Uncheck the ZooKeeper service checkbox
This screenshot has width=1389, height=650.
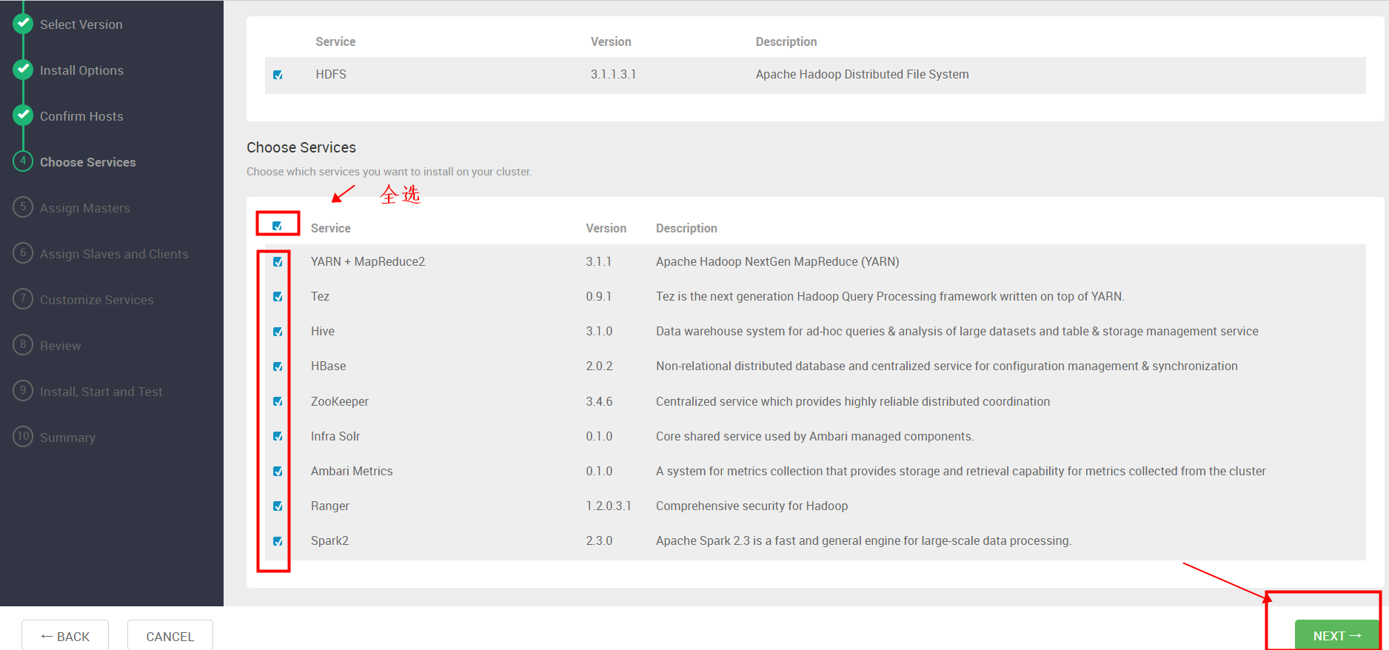[x=278, y=401]
